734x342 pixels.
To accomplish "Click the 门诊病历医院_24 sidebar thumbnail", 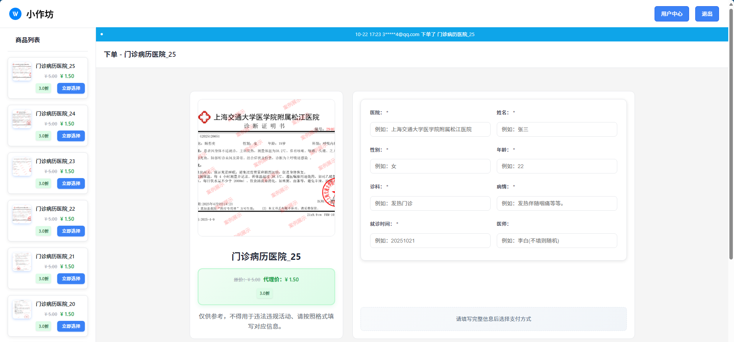I will coord(22,119).
